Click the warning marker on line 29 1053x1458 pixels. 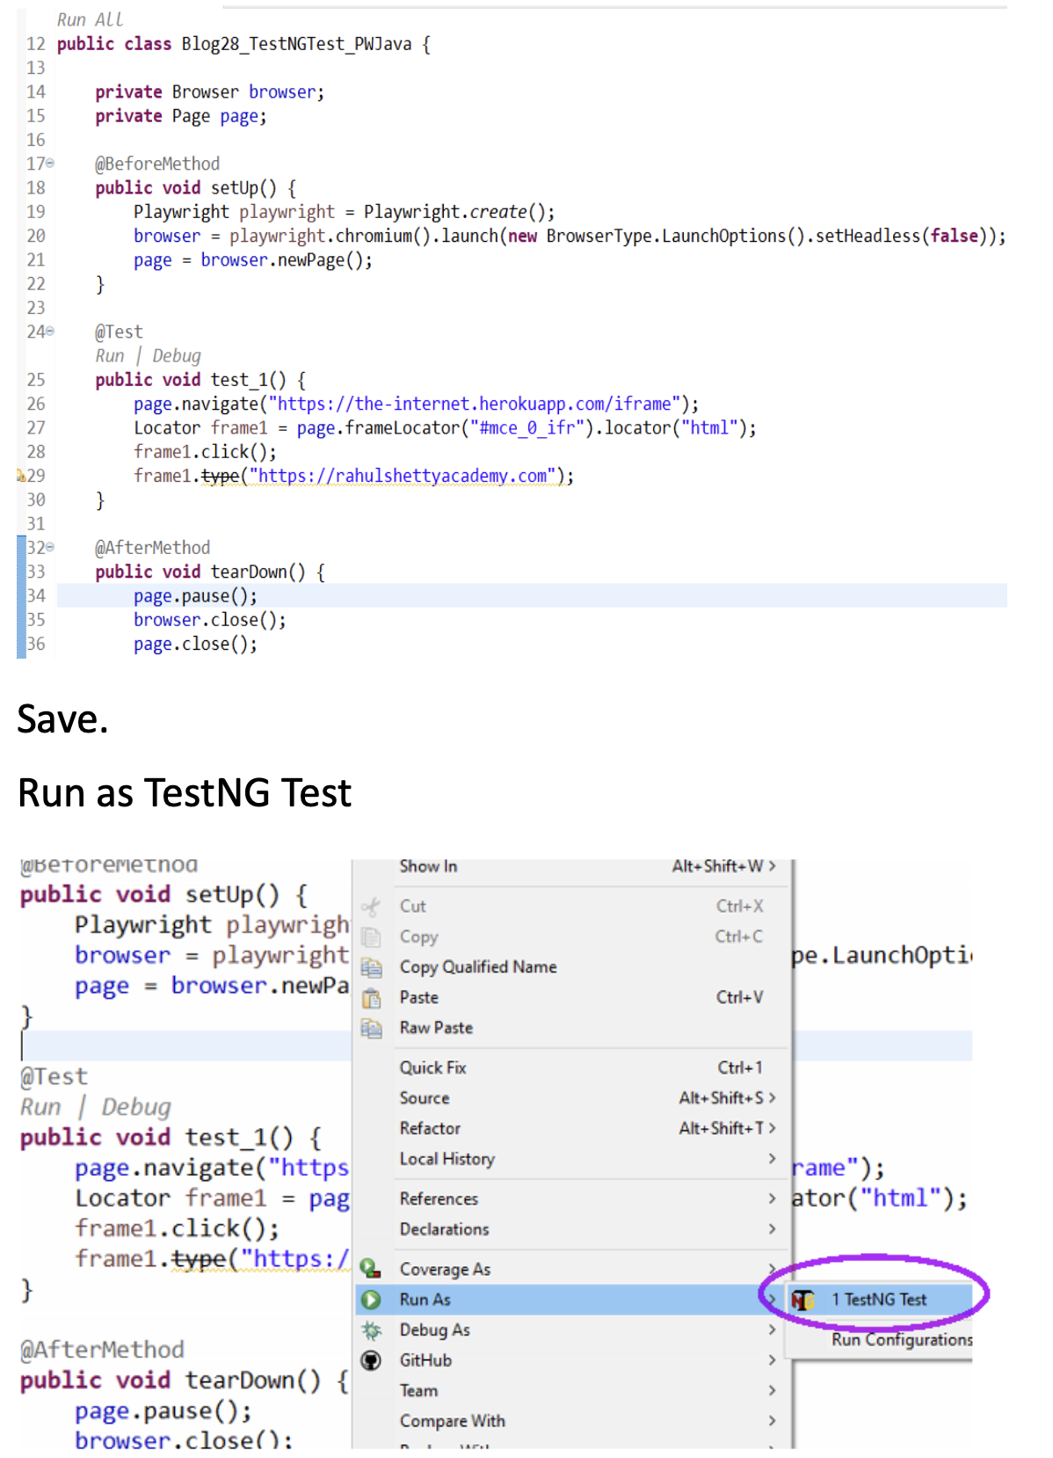[x=21, y=476]
